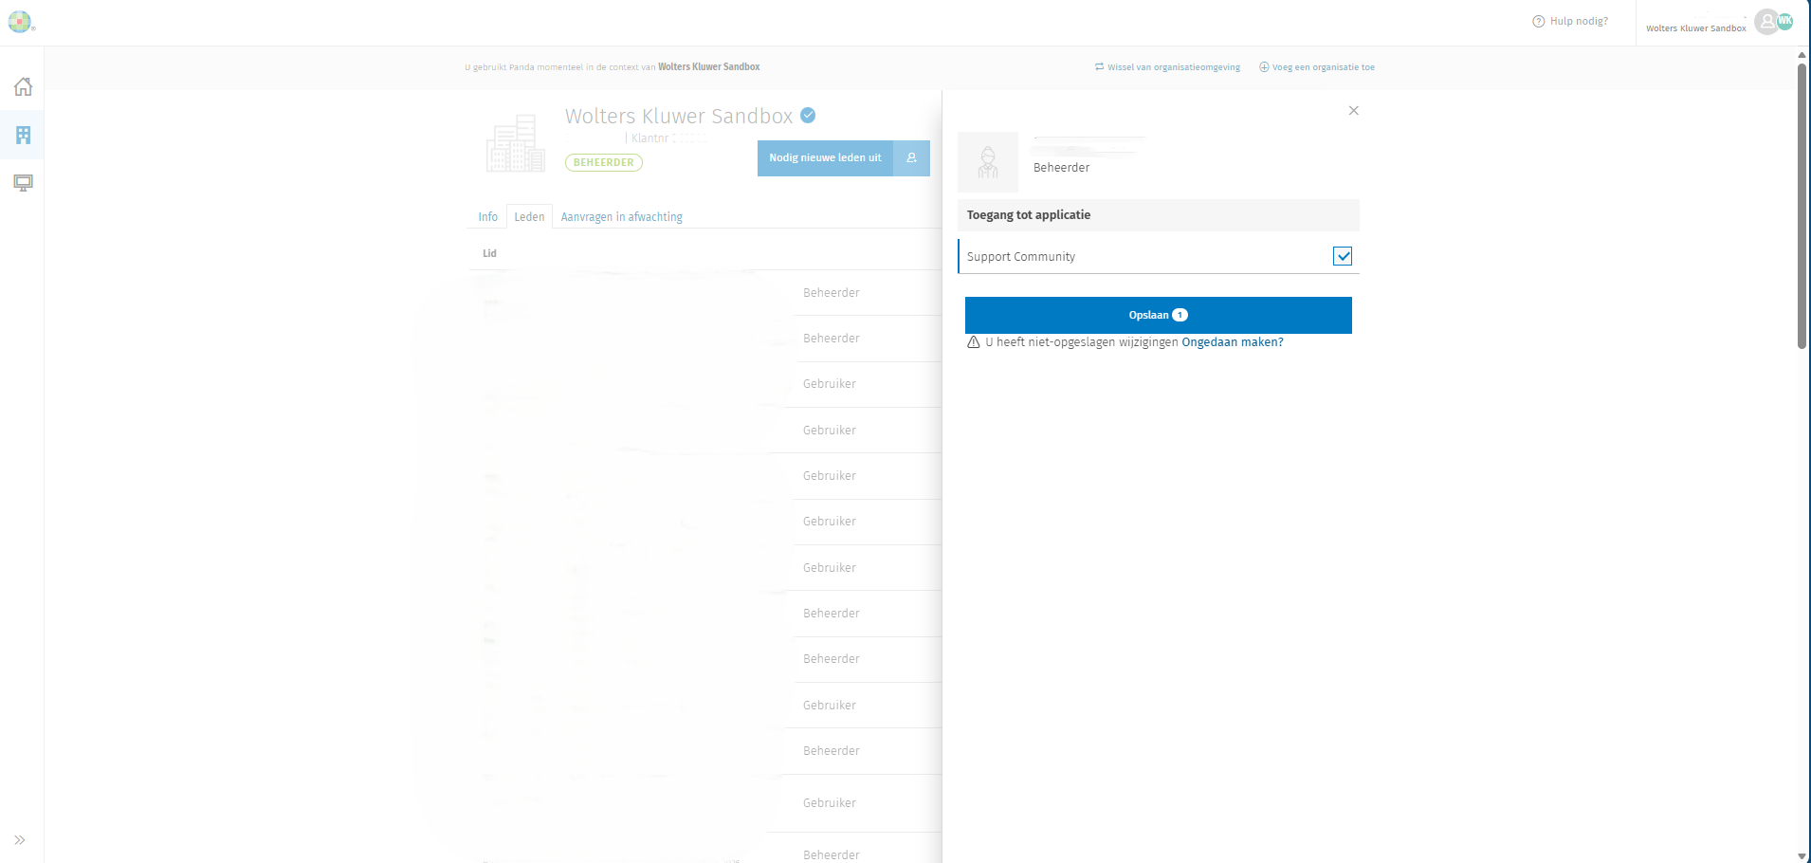Click Voeg een organisatie toe link
The width and height of the screenshot is (1811, 863).
point(1317,67)
